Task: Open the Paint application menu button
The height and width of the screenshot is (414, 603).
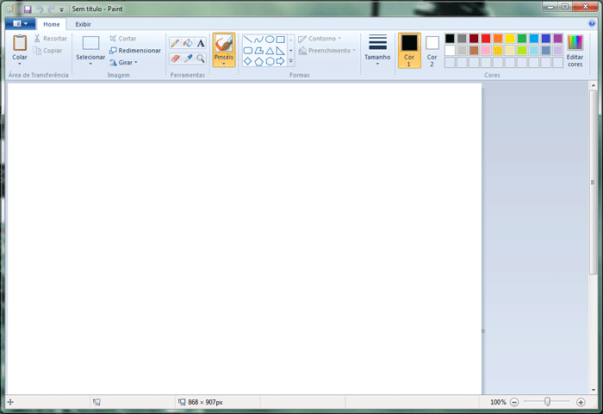Action: tap(20, 24)
